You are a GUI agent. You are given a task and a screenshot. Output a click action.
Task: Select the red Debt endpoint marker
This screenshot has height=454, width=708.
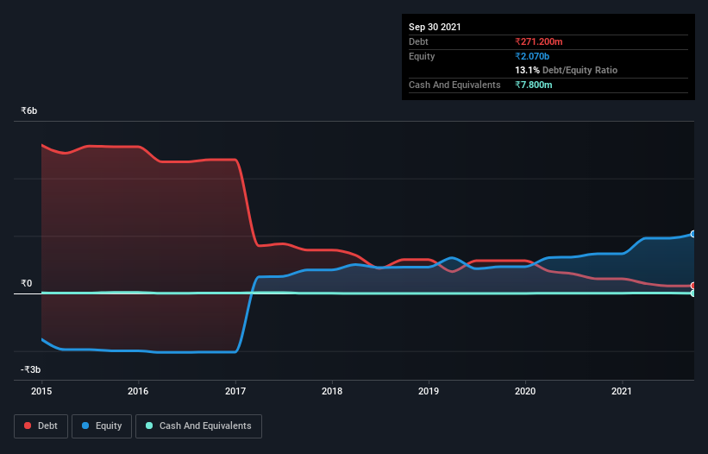click(693, 286)
